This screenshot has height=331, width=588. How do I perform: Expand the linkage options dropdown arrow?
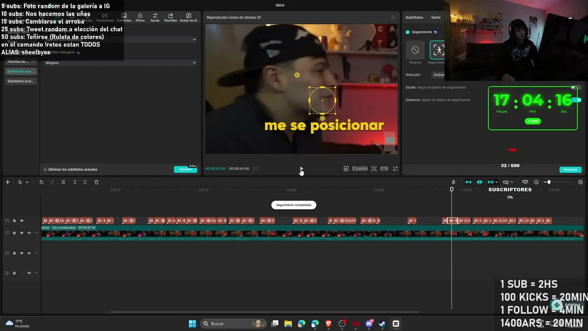(x=497, y=182)
